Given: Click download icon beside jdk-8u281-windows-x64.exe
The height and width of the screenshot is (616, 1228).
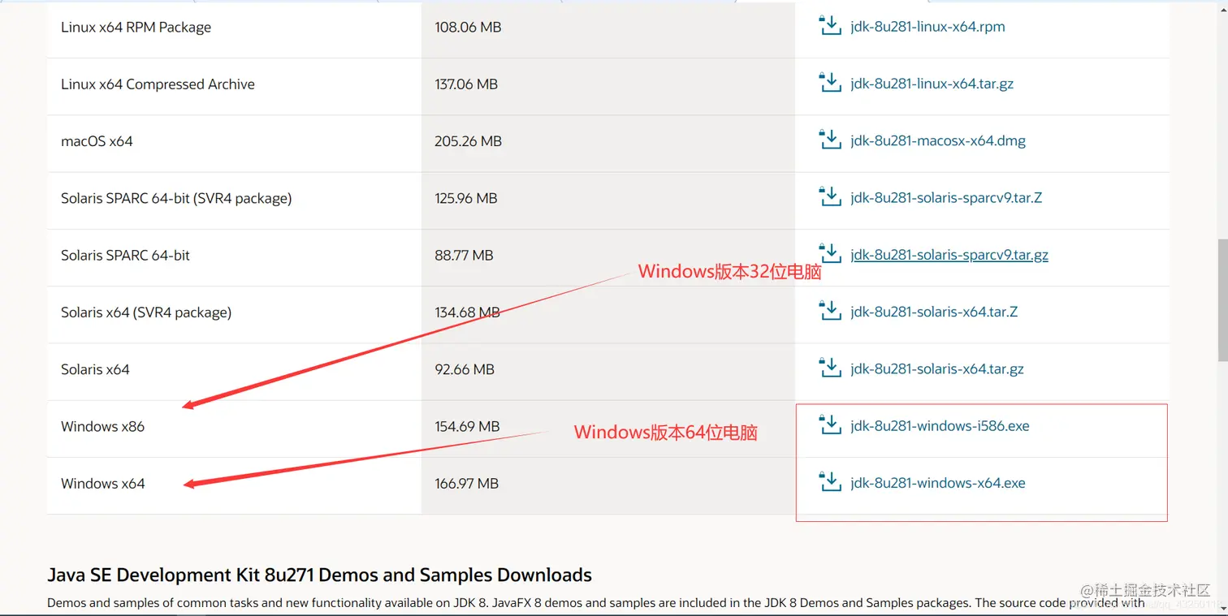Looking at the screenshot, I should coord(830,481).
